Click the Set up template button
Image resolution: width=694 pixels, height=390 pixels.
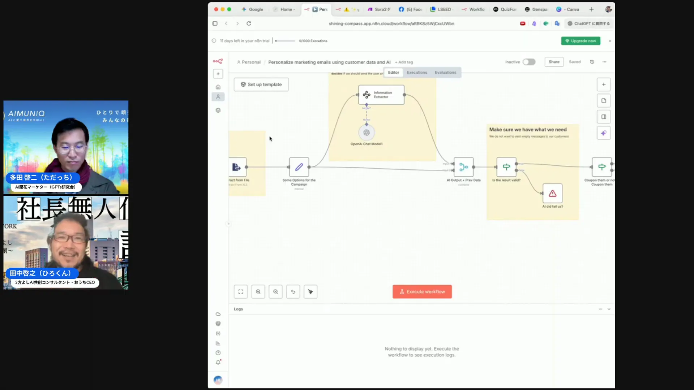[261, 84]
